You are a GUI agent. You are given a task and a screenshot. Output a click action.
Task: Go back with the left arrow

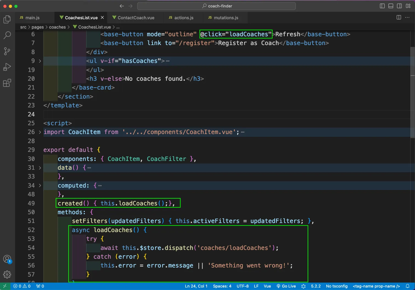click(122, 6)
